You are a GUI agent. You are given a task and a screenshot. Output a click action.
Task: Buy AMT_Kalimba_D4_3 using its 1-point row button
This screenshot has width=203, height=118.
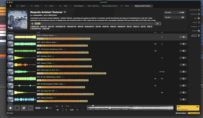[183, 58]
